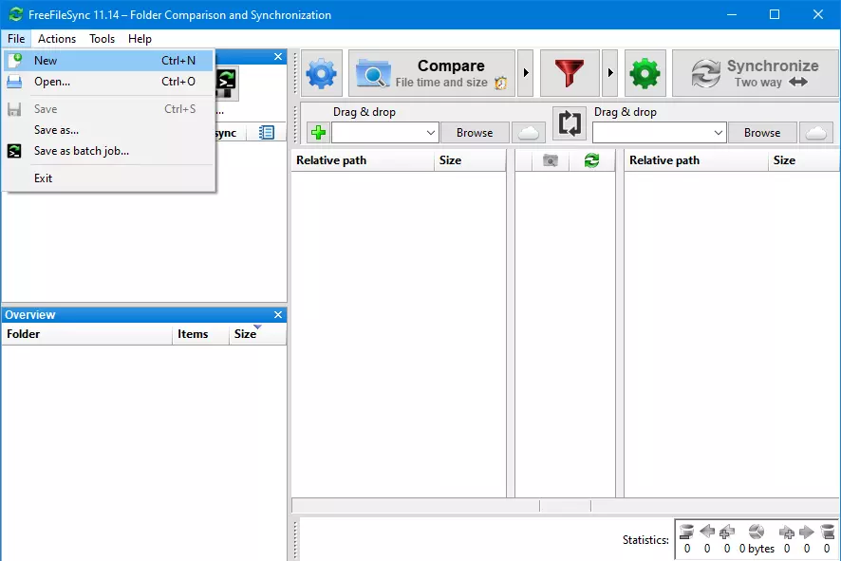841x561 pixels.
Task: Open the left cloud storage access
Action: pos(529,133)
